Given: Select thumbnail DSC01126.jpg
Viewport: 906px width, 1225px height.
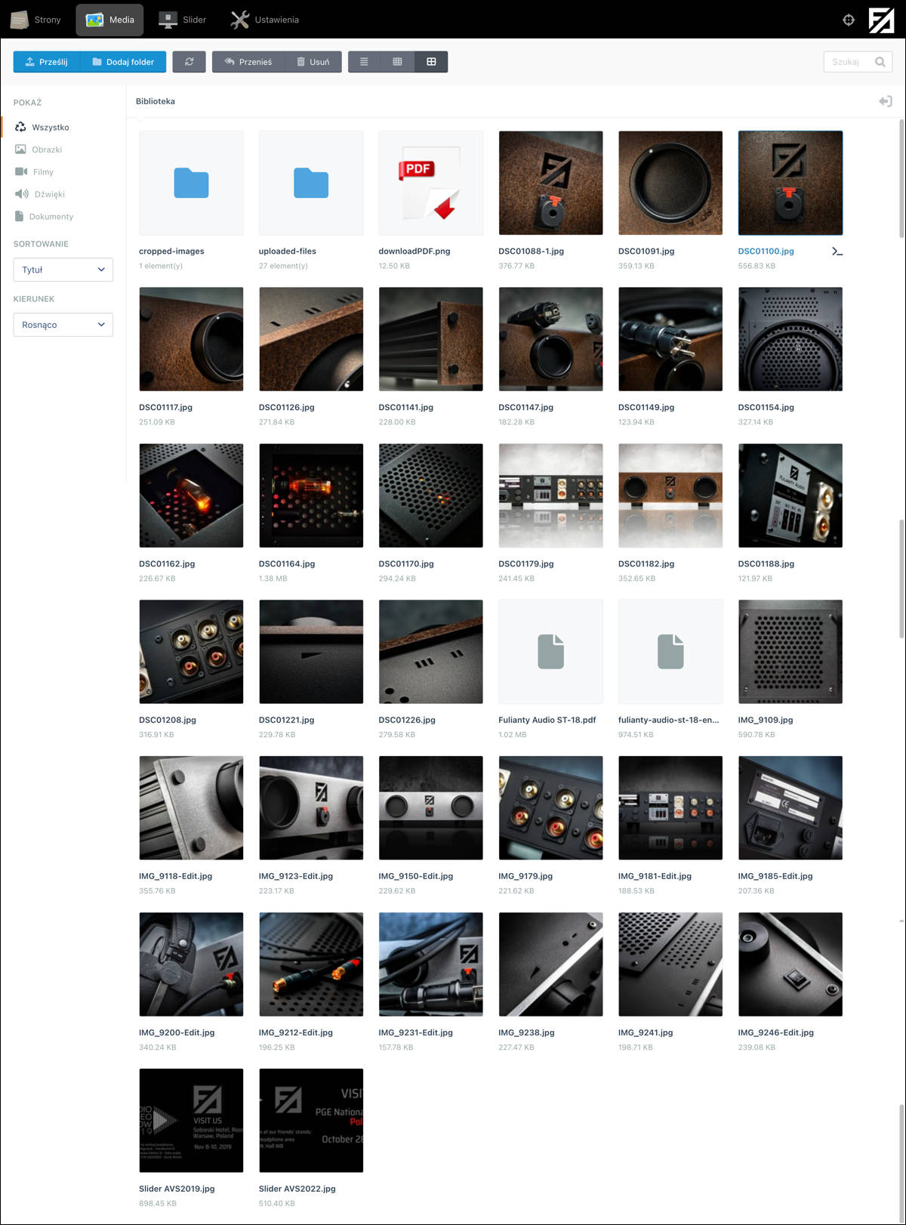Looking at the screenshot, I should click(x=311, y=339).
